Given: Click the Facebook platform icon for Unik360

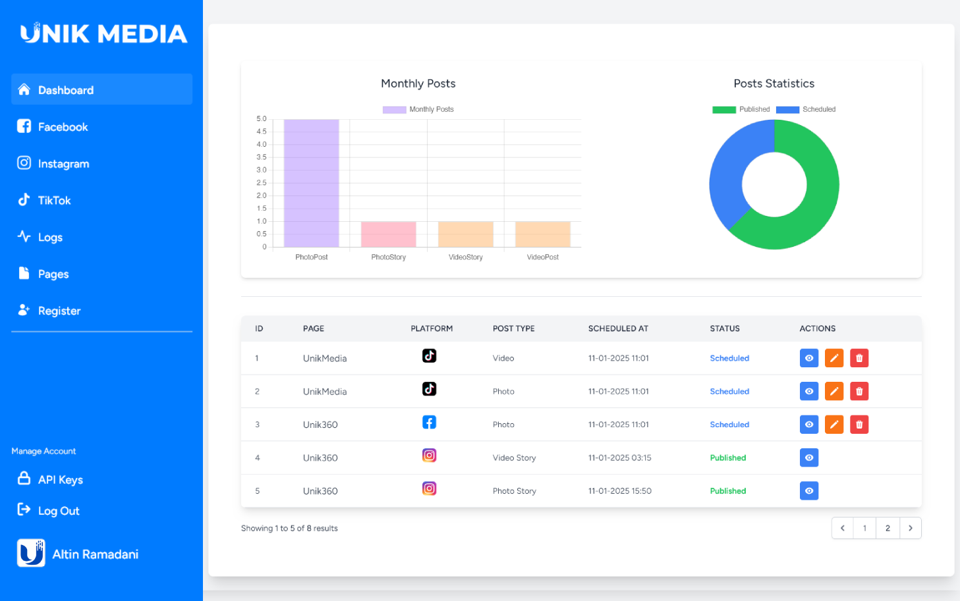Looking at the screenshot, I should coord(429,423).
